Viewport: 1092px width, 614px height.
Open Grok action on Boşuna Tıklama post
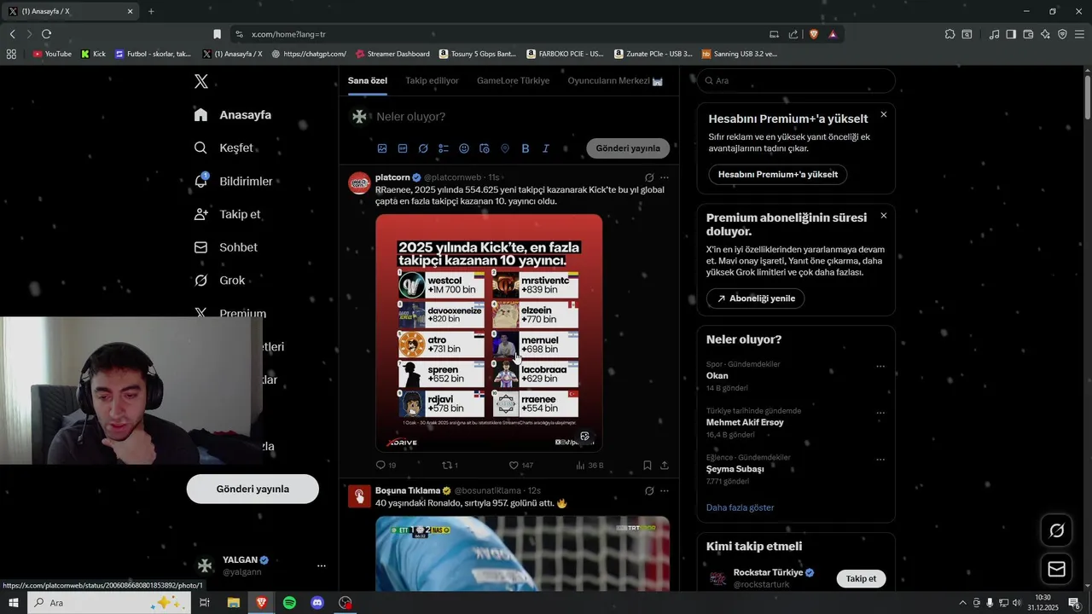(x=649, y=491)
